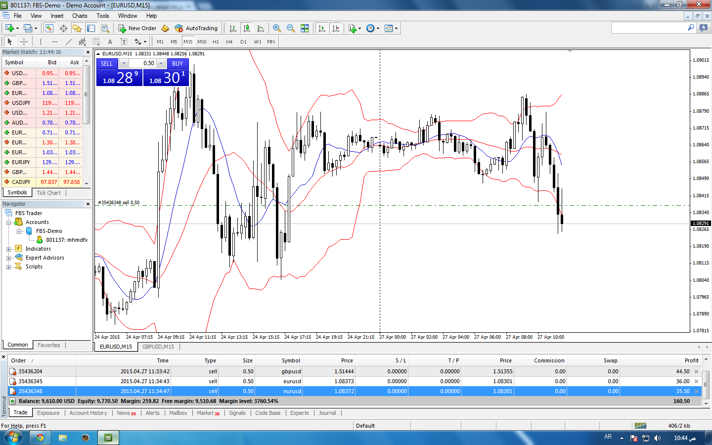Toggle the Market Watch window icon
Image resolution: width=712 pixels, height=445 pixels.
coord(49,28)
